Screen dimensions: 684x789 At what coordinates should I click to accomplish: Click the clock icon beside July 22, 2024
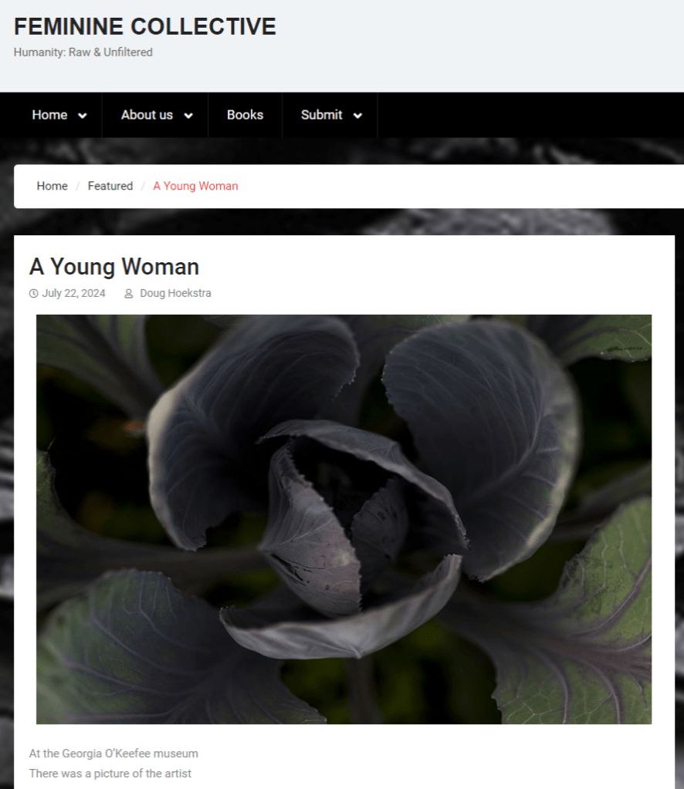pos(34,293)
